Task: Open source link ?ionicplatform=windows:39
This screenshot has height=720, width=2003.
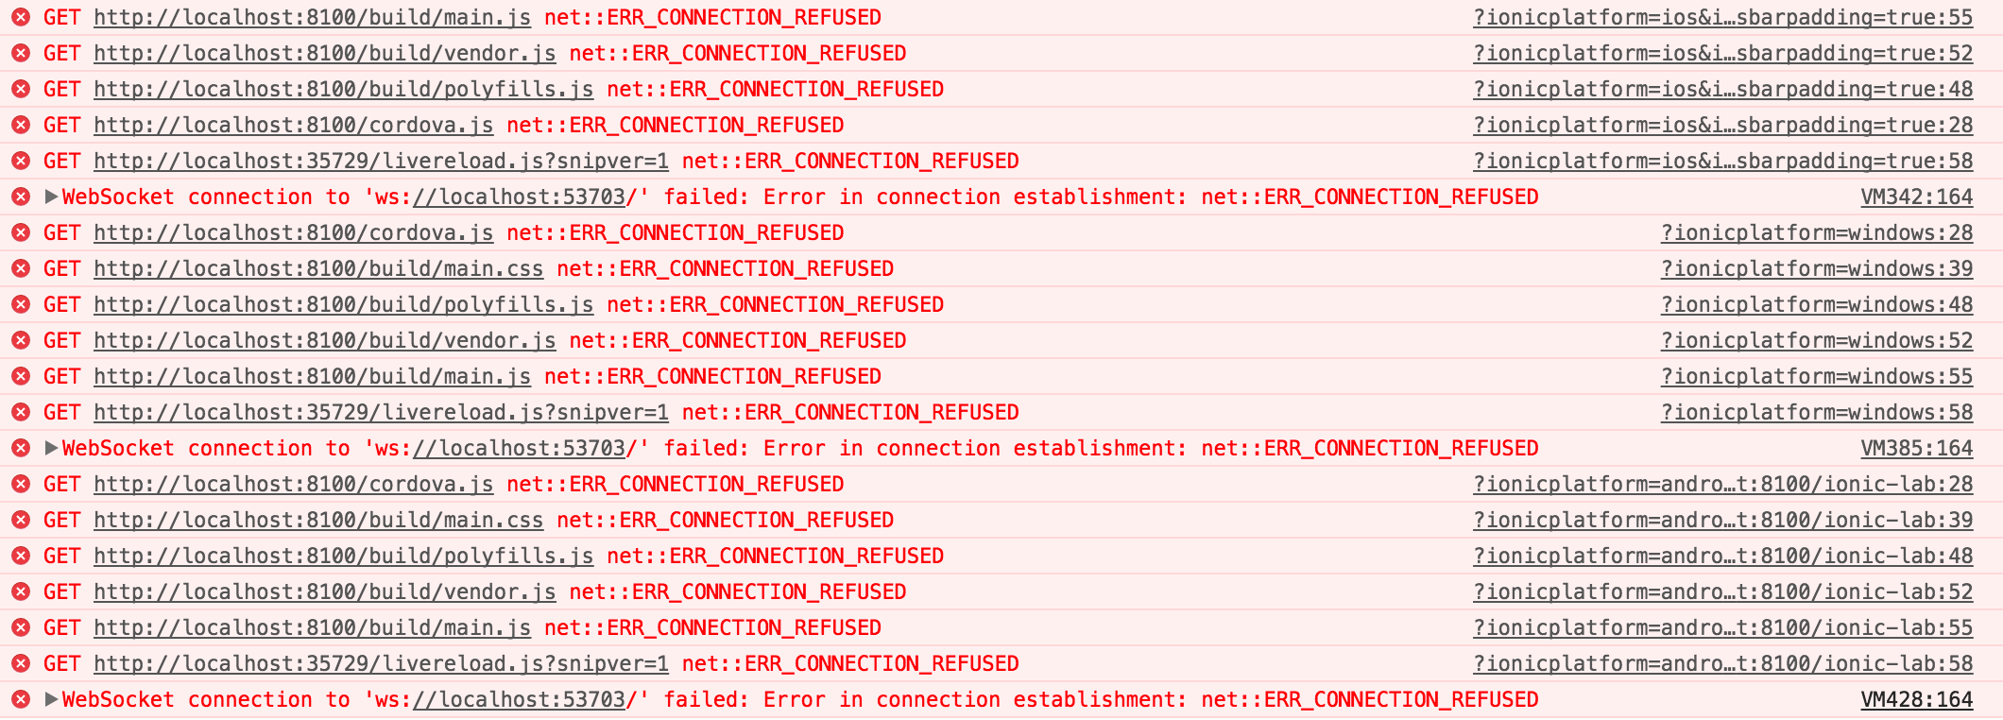Action: pyautogui.click(x=1817, y=268)
